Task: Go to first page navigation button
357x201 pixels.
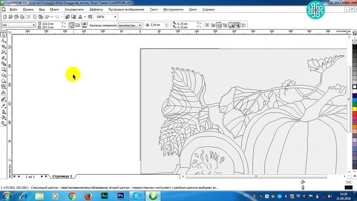Action: pos(15,176)
